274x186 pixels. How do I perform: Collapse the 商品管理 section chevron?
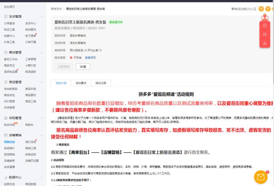click(42, 82)
